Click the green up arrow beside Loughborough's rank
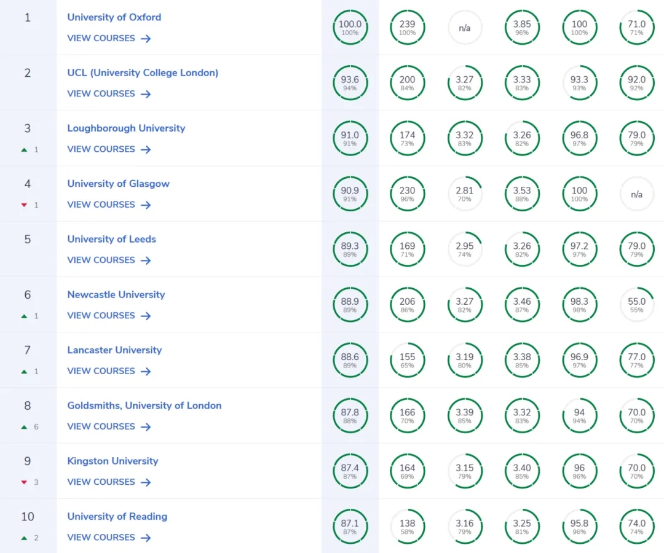664x553 pixels. point(24,149)
